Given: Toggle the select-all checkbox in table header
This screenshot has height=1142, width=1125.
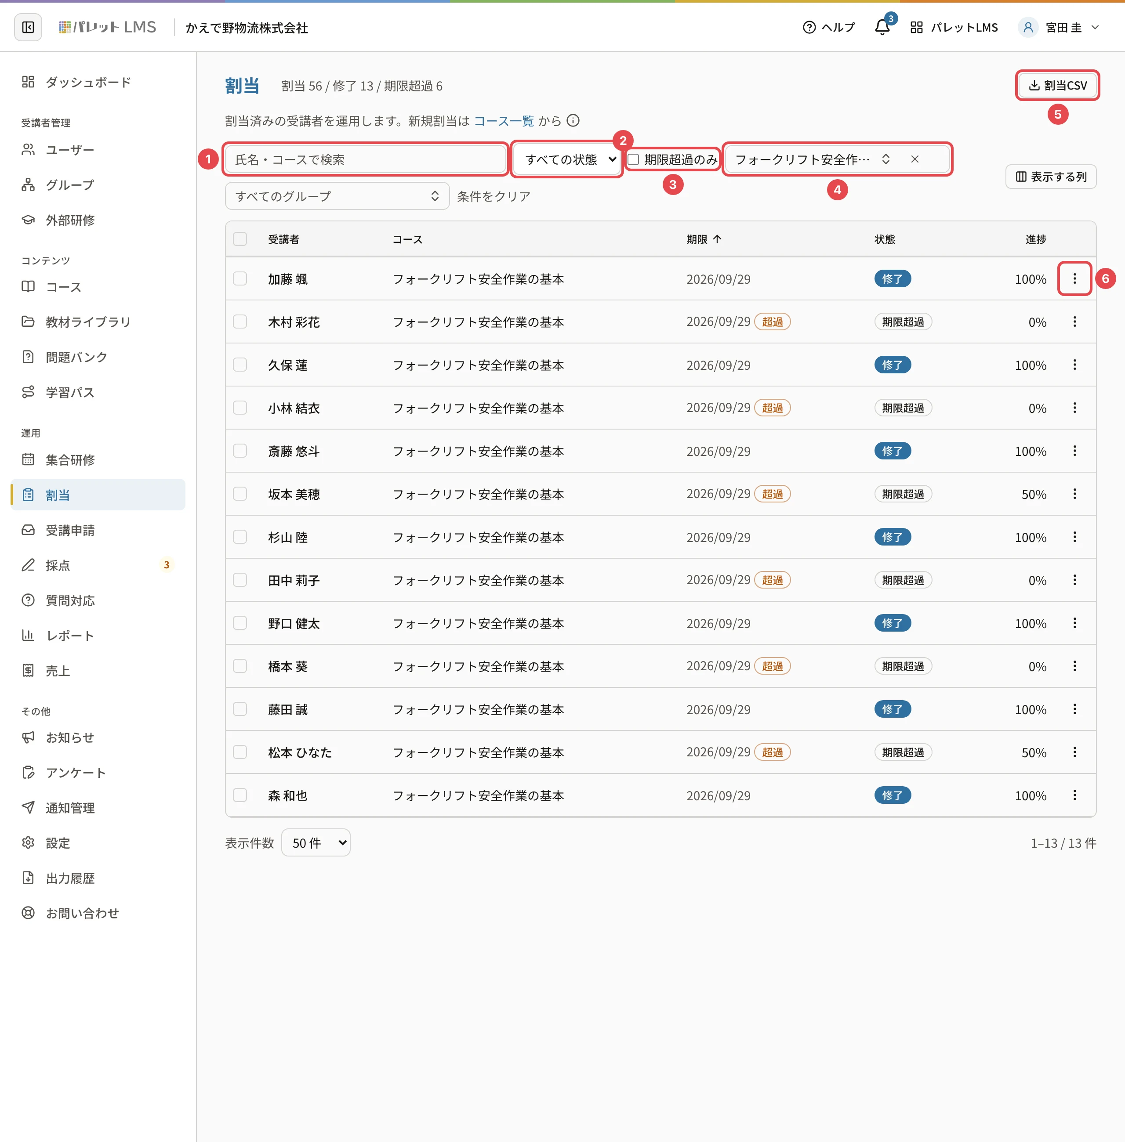Looking at the screenshot, I should 240,239.
